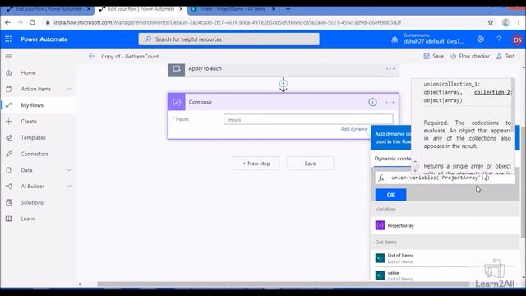
Task: Open Apply to each ellipsis menu
Action: (x=390, y=69)
